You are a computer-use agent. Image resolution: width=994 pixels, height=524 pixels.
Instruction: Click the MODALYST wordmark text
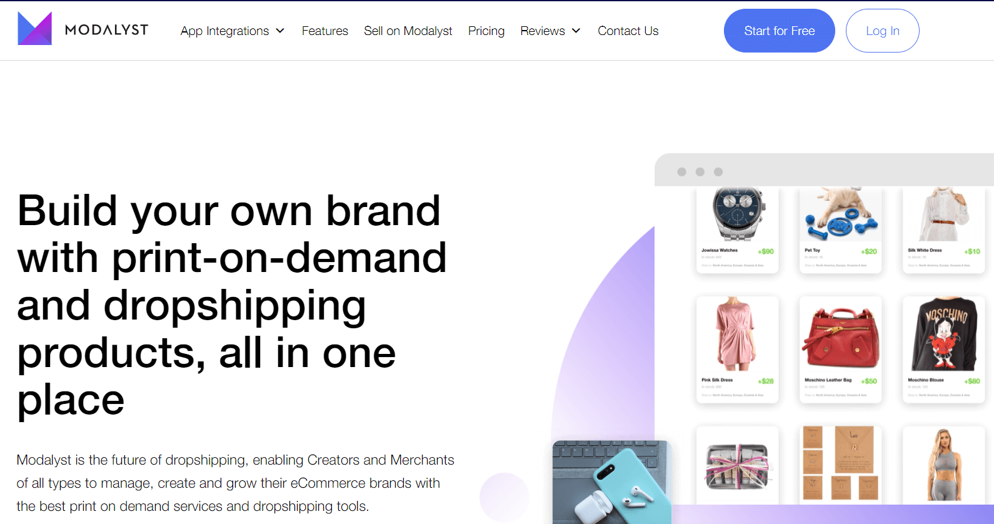tap(107, 30)
